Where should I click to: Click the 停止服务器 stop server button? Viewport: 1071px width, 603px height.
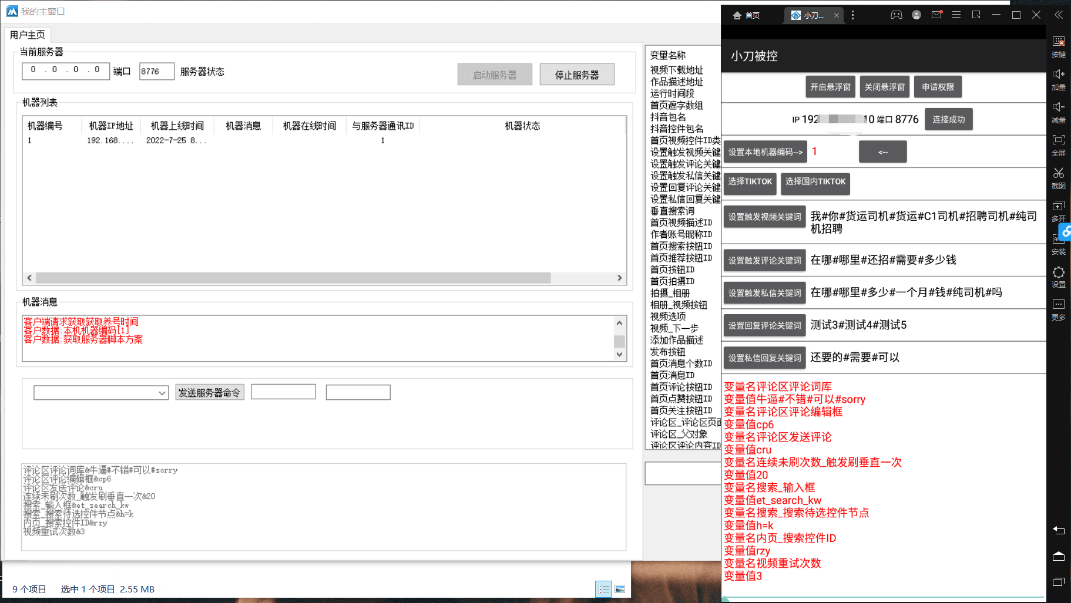[576, 74]
